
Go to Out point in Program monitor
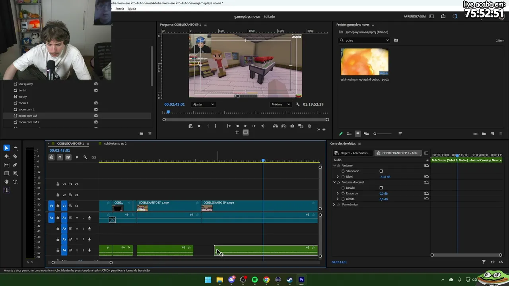tap(262, 126)
